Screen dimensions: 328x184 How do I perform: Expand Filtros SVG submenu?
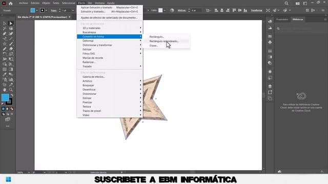110,54
